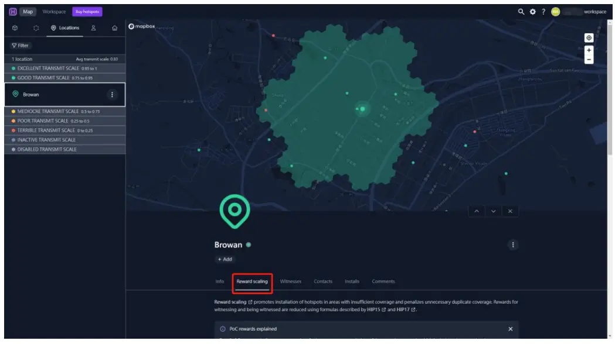
Task: Click the large green location pin
Action: 235,211
